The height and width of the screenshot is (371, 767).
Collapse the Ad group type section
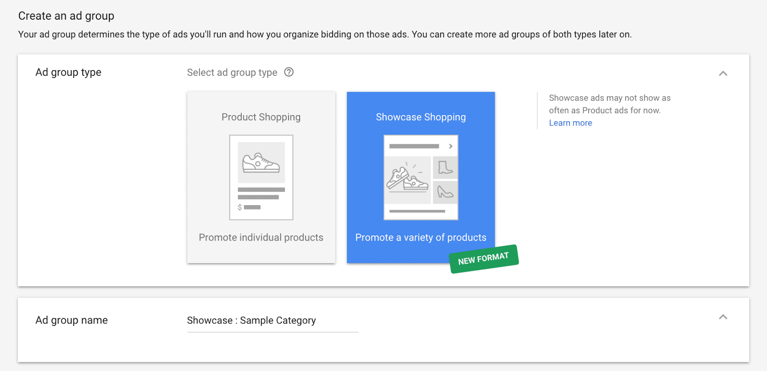pyautogui.click(x=723, y=73)
